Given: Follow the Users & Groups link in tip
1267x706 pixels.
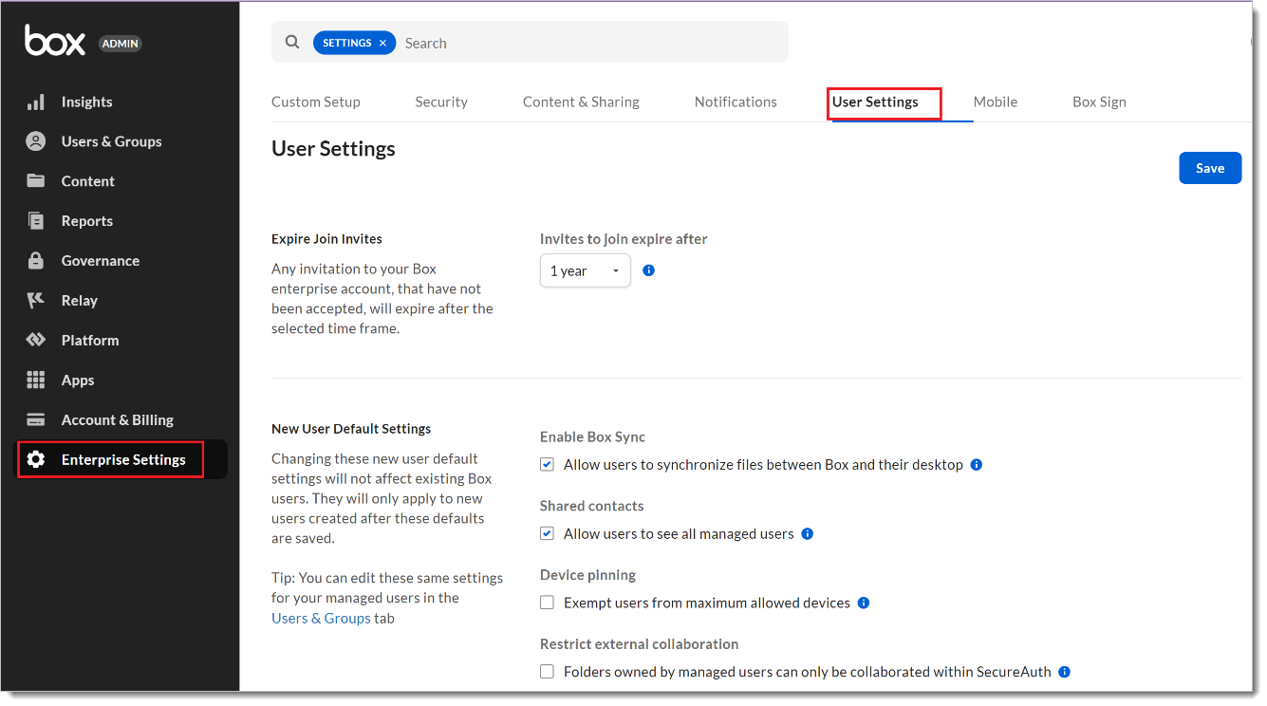Looking at the screenshot, I should 321,618.
